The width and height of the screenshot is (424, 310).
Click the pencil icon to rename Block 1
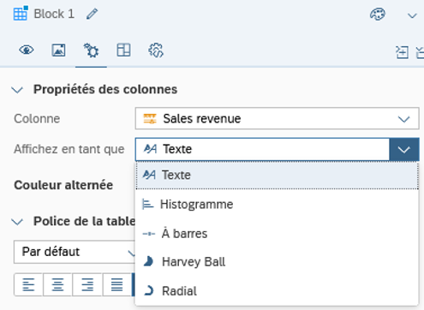click(92, 14)
